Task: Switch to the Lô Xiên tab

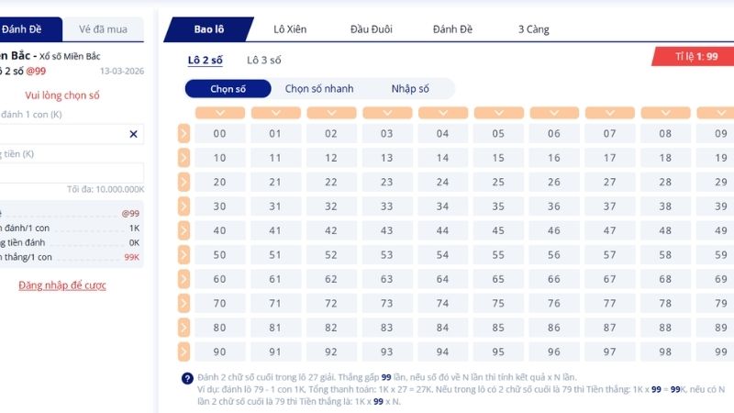Action: (290, 29)
